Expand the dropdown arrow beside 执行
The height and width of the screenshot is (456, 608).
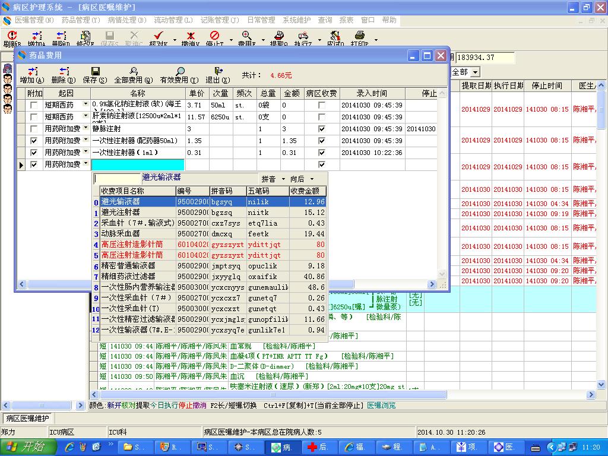click(319, 40)
